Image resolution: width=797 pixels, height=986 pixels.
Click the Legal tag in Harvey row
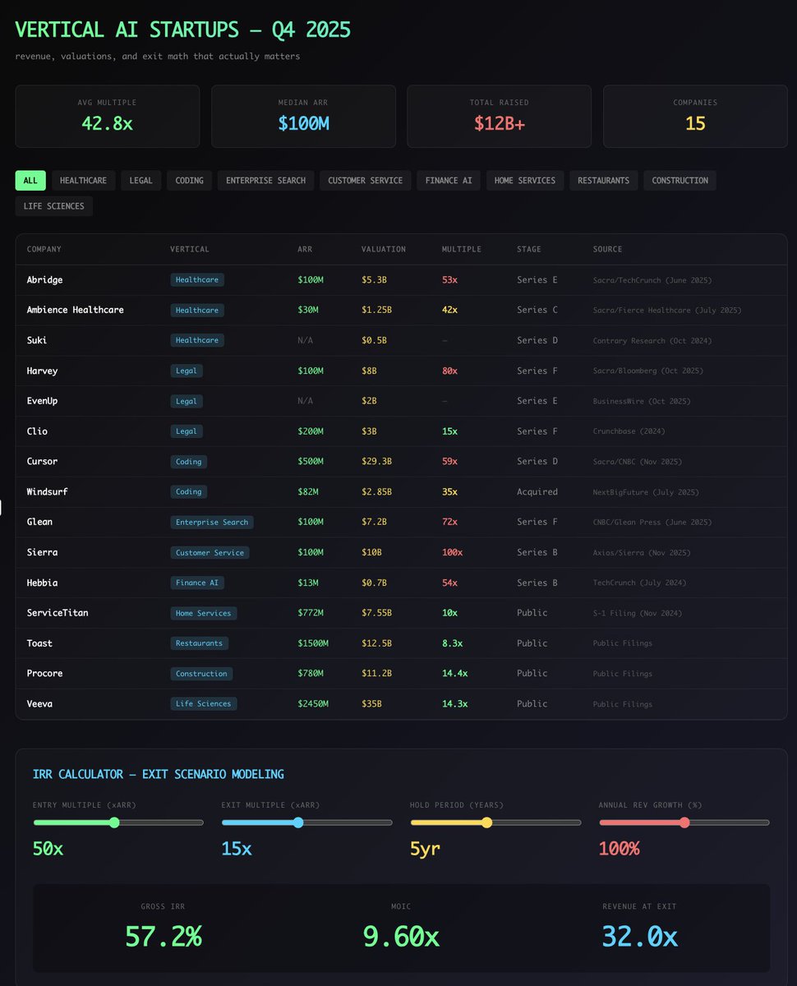point(187,371)
